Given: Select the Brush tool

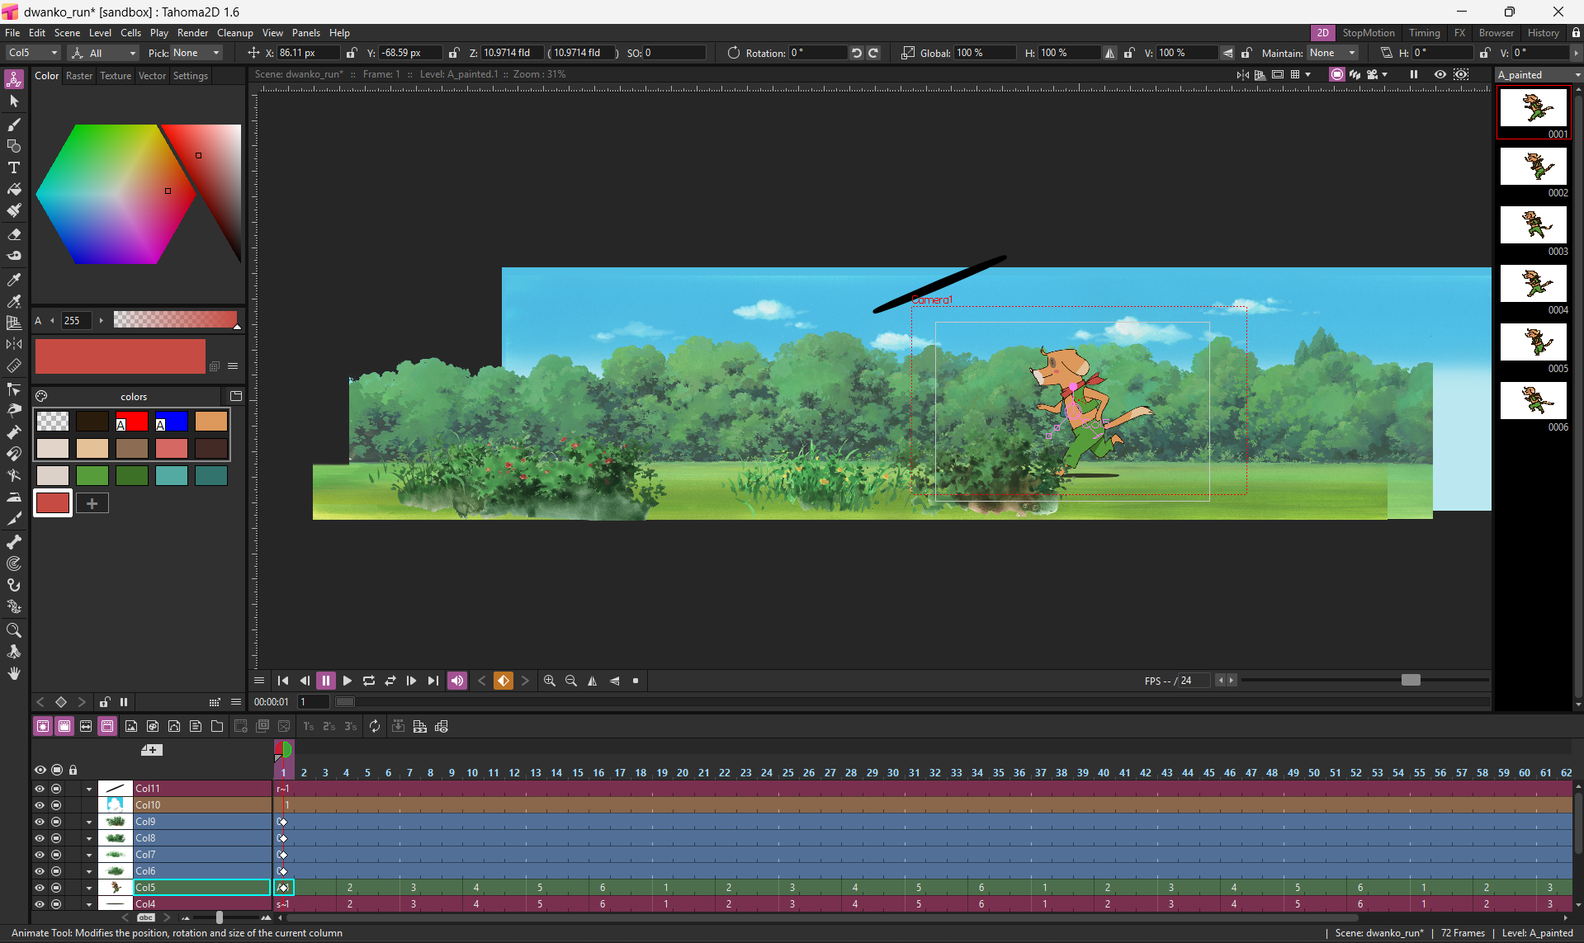Looking at the screenshot, I should [14, 124].
